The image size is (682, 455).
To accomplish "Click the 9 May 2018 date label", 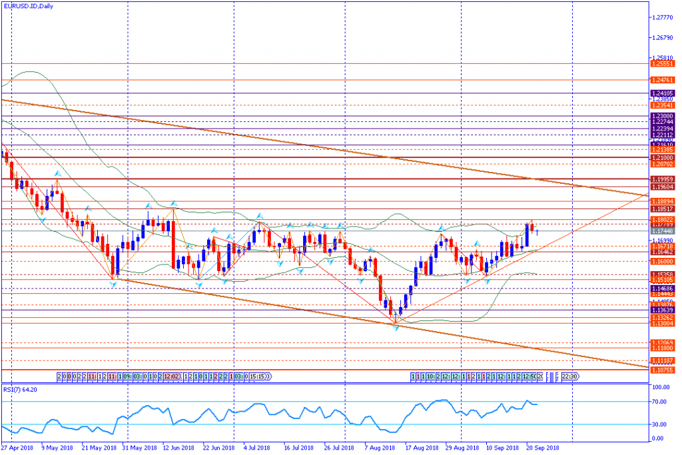I will pos(57,448).
